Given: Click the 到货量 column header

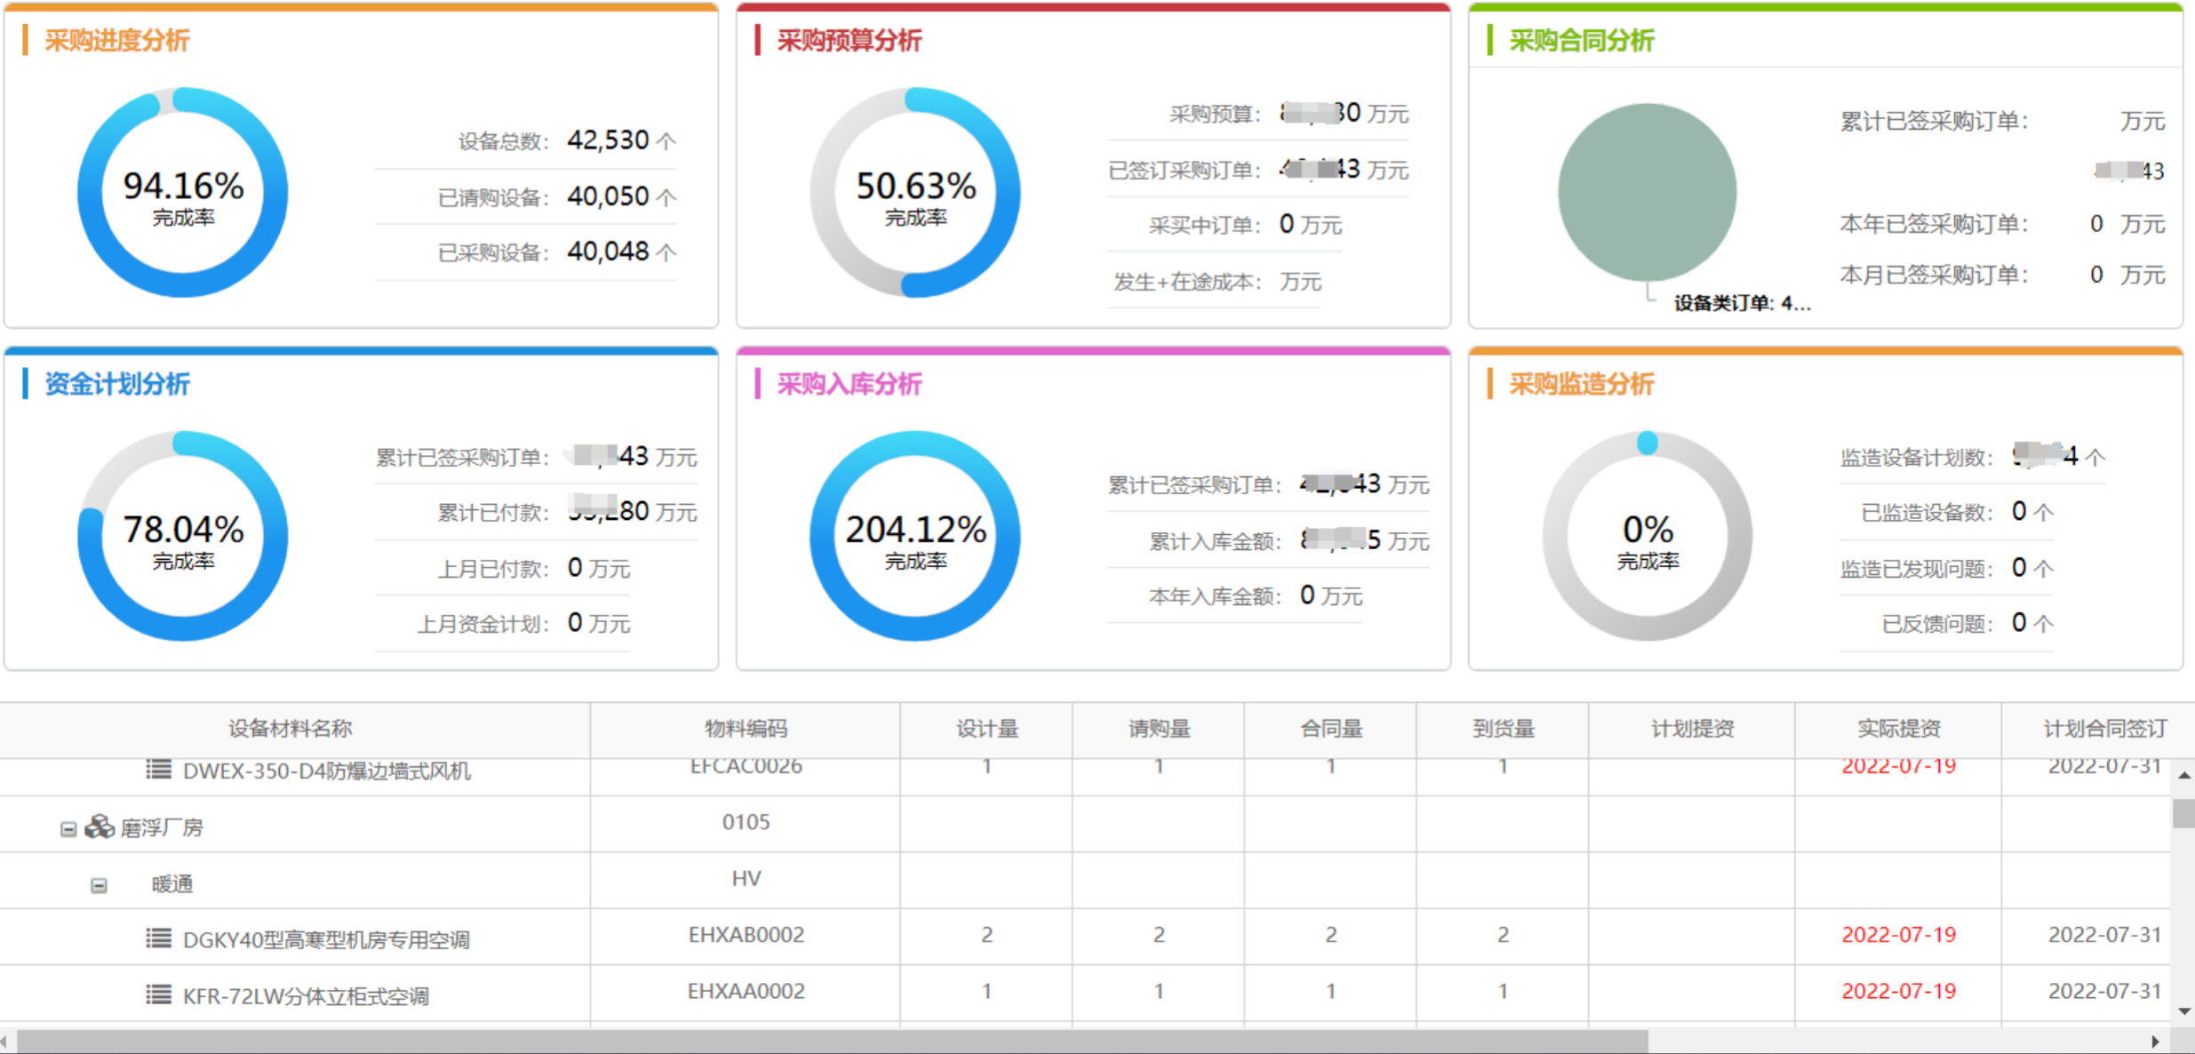Looking at the screenshot, I should coord(1503,729).
